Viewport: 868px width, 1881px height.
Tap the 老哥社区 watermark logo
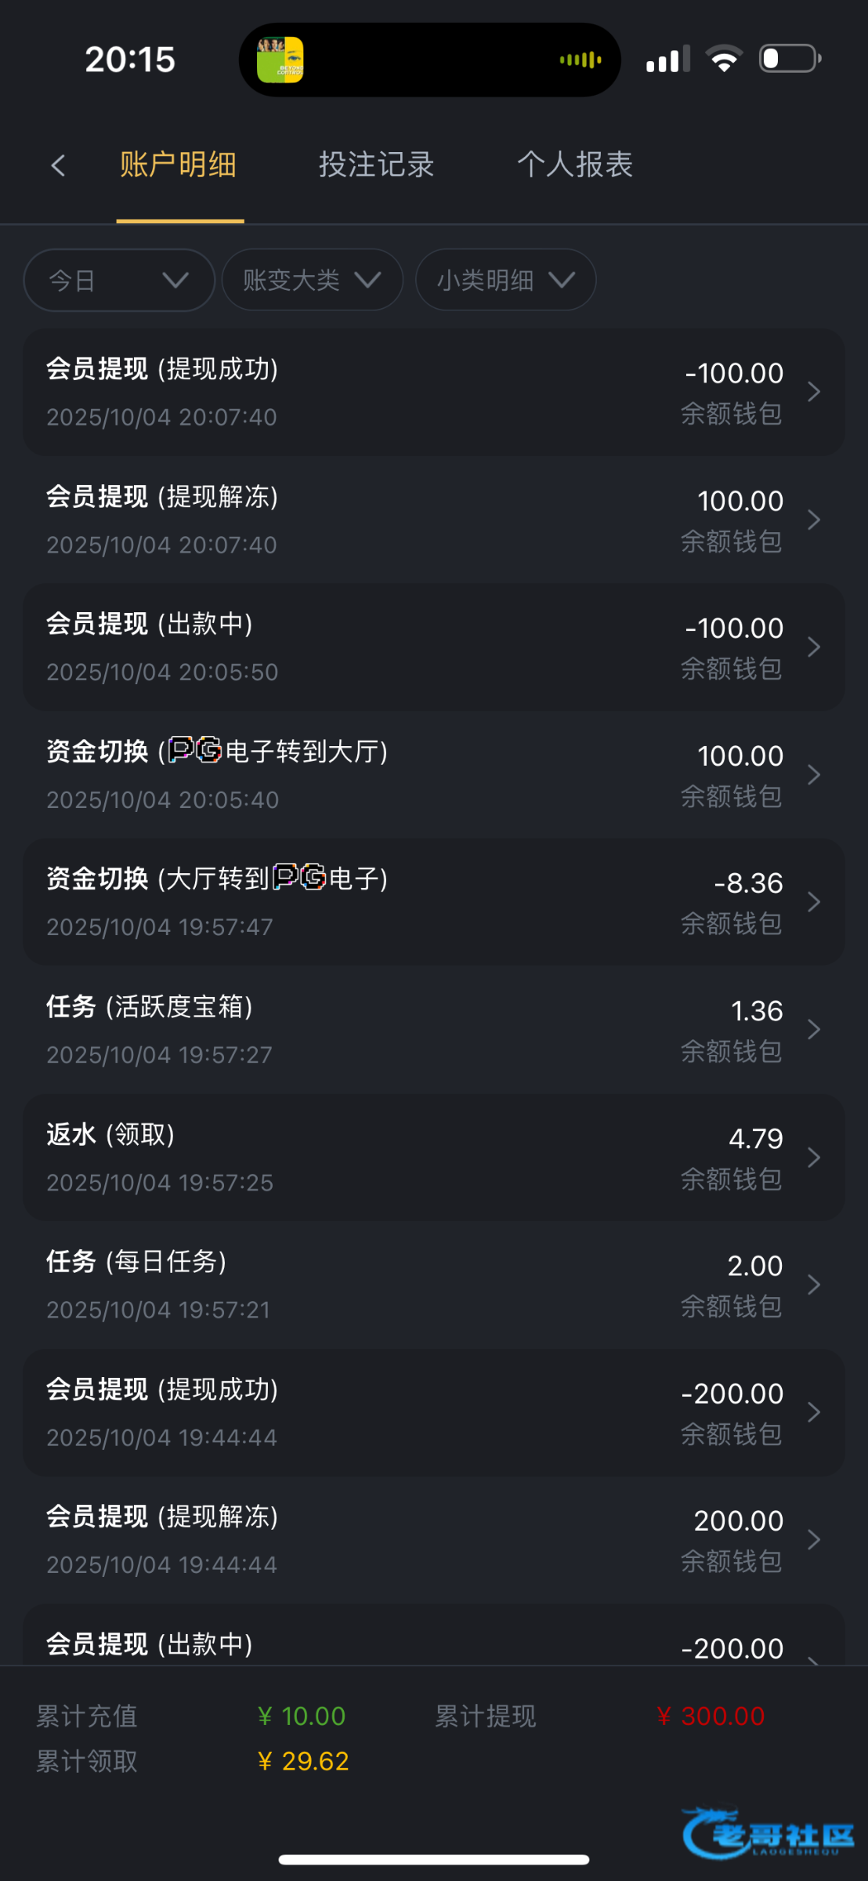pos(769,1834)
